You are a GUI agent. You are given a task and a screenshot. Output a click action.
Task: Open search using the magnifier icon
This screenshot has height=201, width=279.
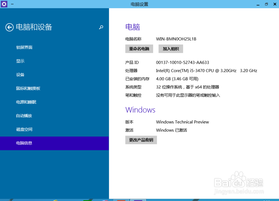click(x=101, y=27)
